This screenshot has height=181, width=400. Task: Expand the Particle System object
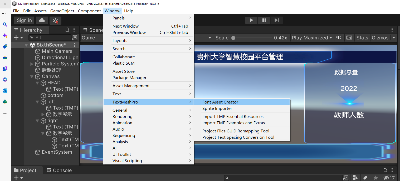click(x=32, y=64)
